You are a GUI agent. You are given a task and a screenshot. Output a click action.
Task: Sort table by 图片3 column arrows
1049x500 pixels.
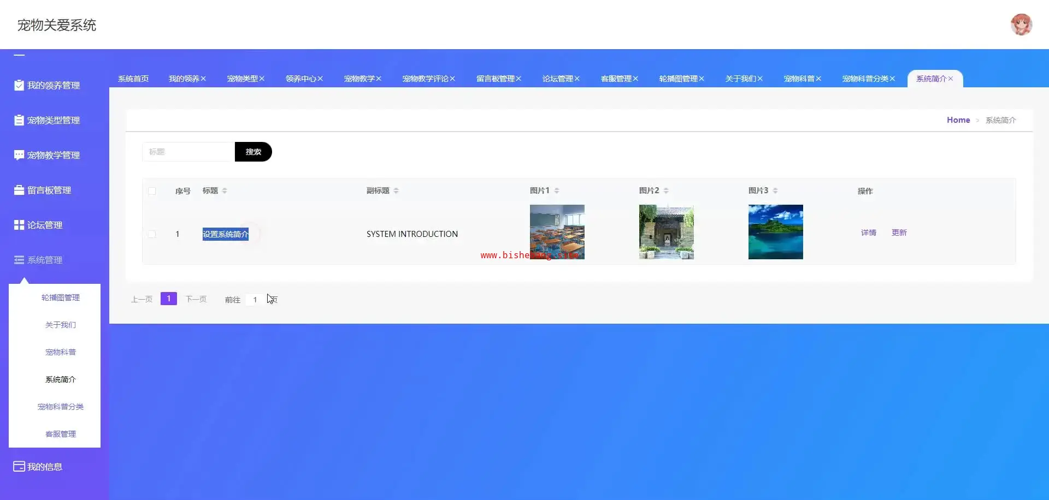[x=775, y=191]
